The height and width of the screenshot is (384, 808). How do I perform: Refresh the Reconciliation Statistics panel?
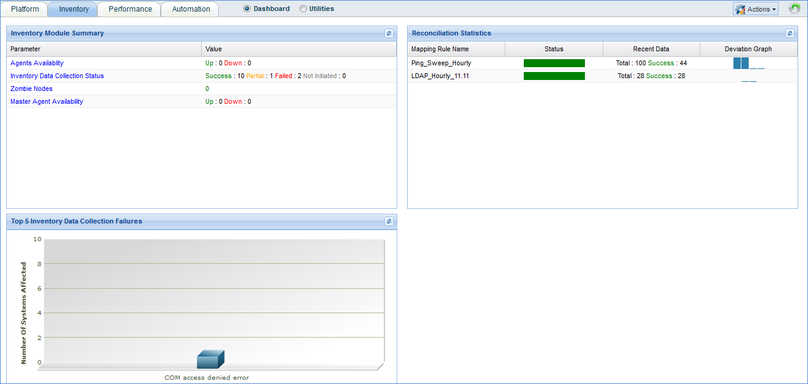pyautogui.click(x=790, y=34)
